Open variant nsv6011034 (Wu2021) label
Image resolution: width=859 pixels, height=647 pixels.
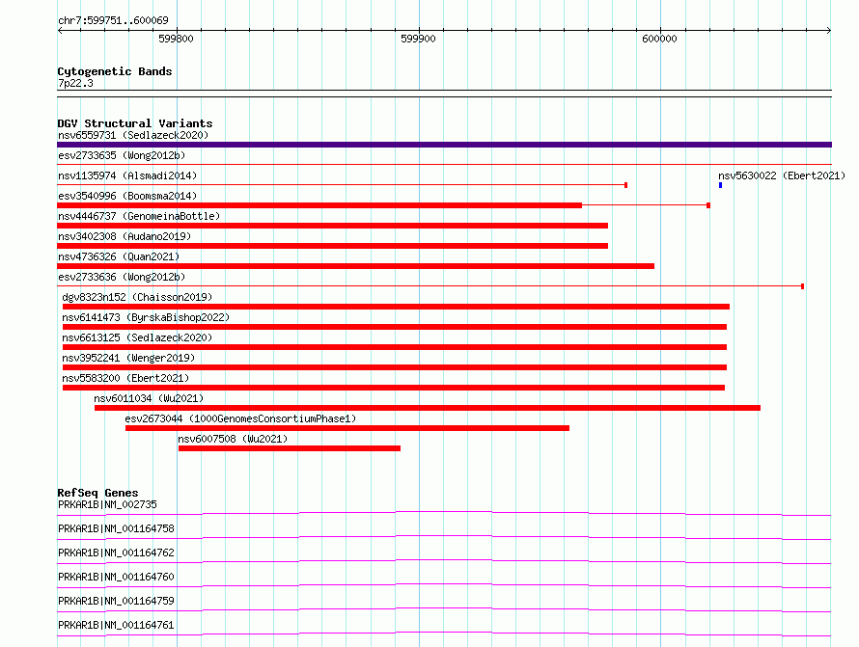(149, 398)
